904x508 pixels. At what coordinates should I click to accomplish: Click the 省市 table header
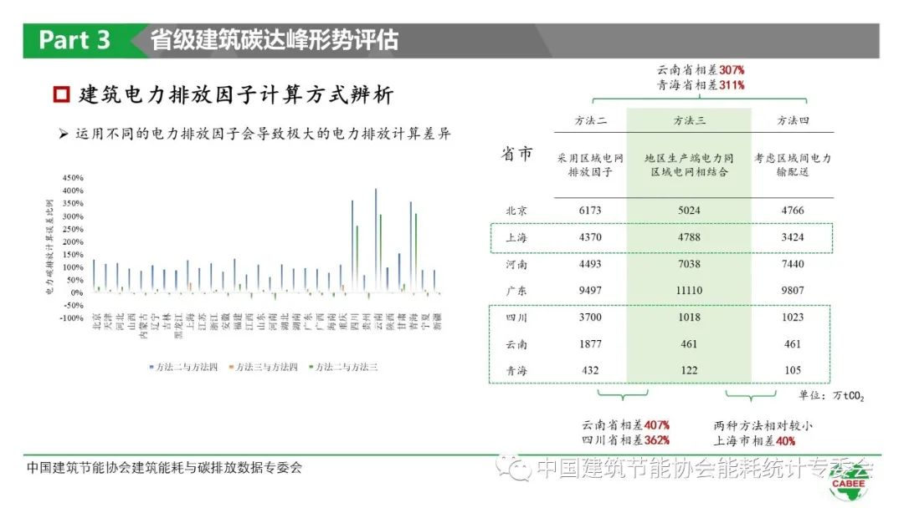coord(516,155)
